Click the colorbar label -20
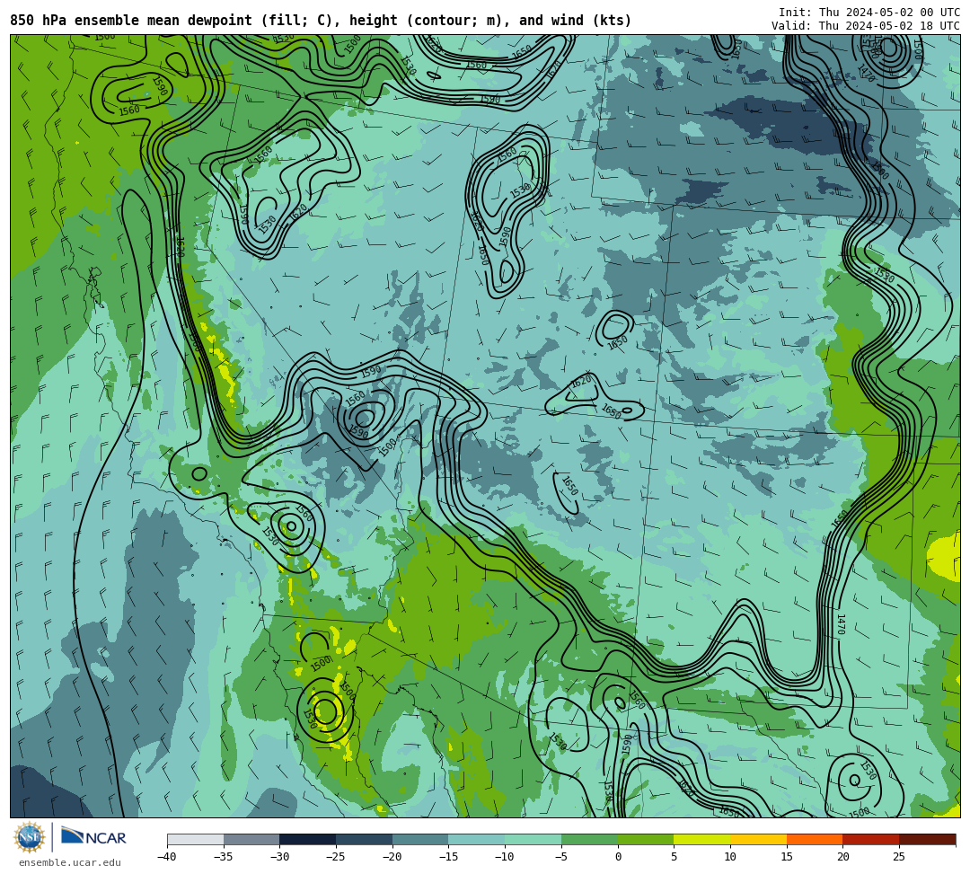 (392, 857)
